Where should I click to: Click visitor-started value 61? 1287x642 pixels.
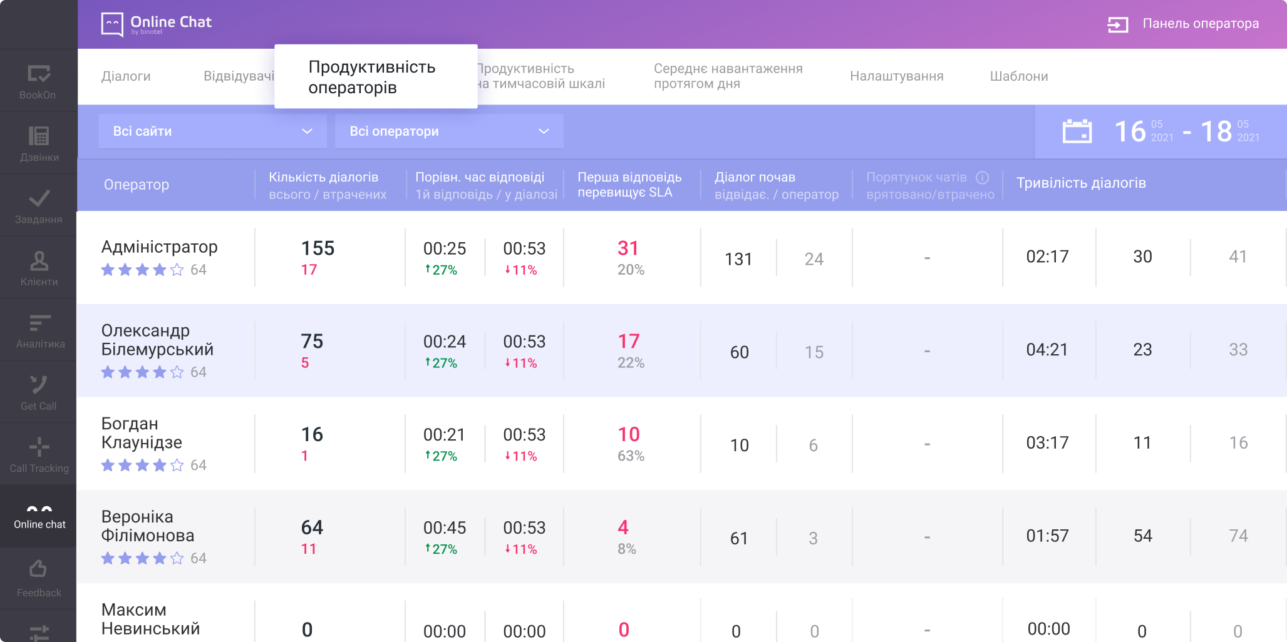(739, 538)
